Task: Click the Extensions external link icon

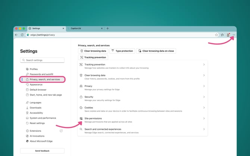Action: click(x=61, y=131)
